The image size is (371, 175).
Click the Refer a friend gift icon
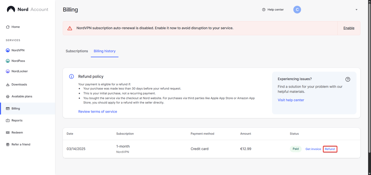pyautogui.click(x=8, y=144)
